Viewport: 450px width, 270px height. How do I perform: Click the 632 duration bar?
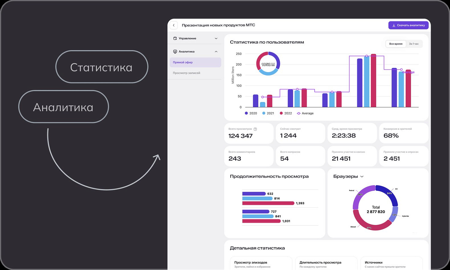click(x=254, y=194)
